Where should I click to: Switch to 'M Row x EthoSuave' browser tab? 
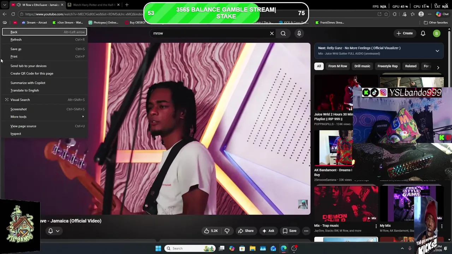coord(37,5)
